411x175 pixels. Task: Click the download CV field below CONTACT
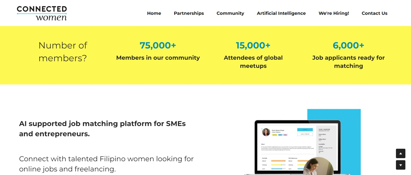click(305, 134)
